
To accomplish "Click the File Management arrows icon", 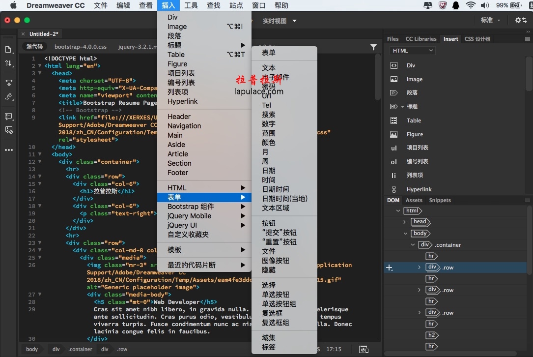I will tap(8, 63).
